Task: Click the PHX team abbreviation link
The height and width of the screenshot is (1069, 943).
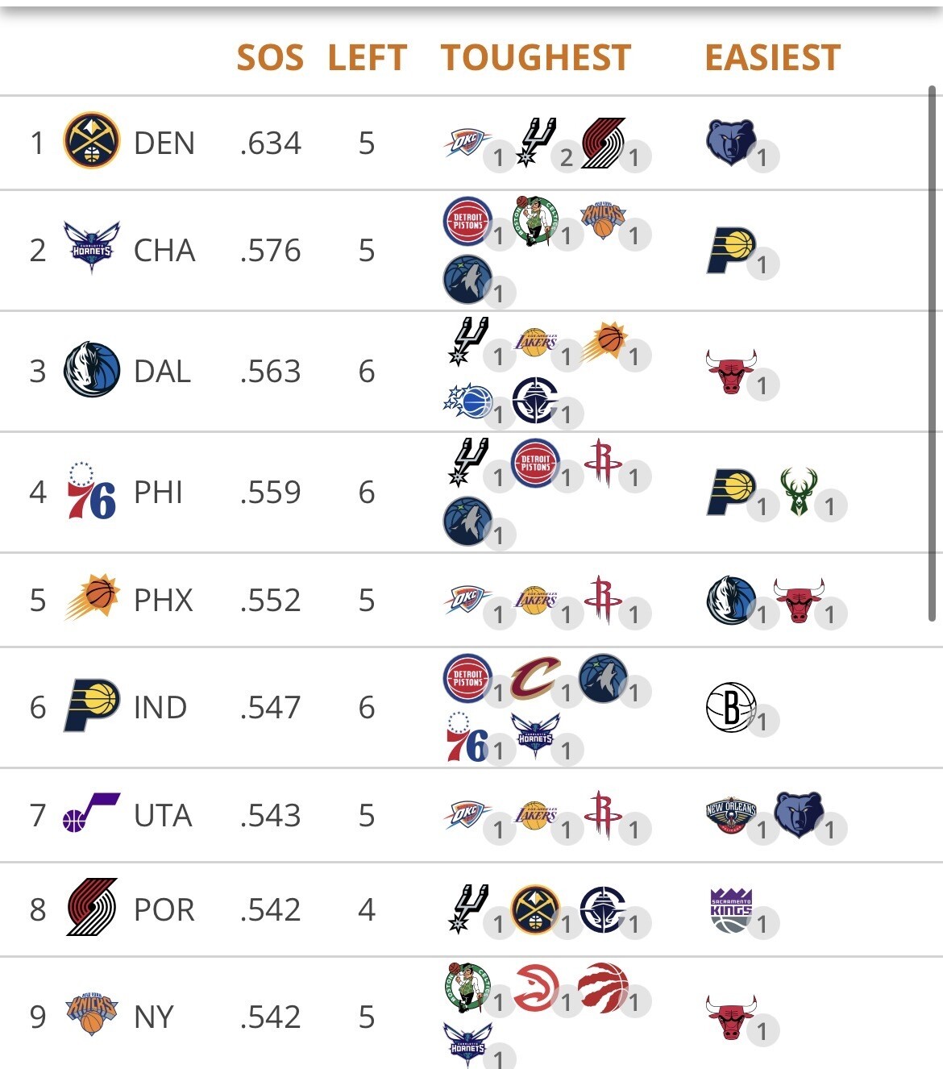Action: click(164, 600)
